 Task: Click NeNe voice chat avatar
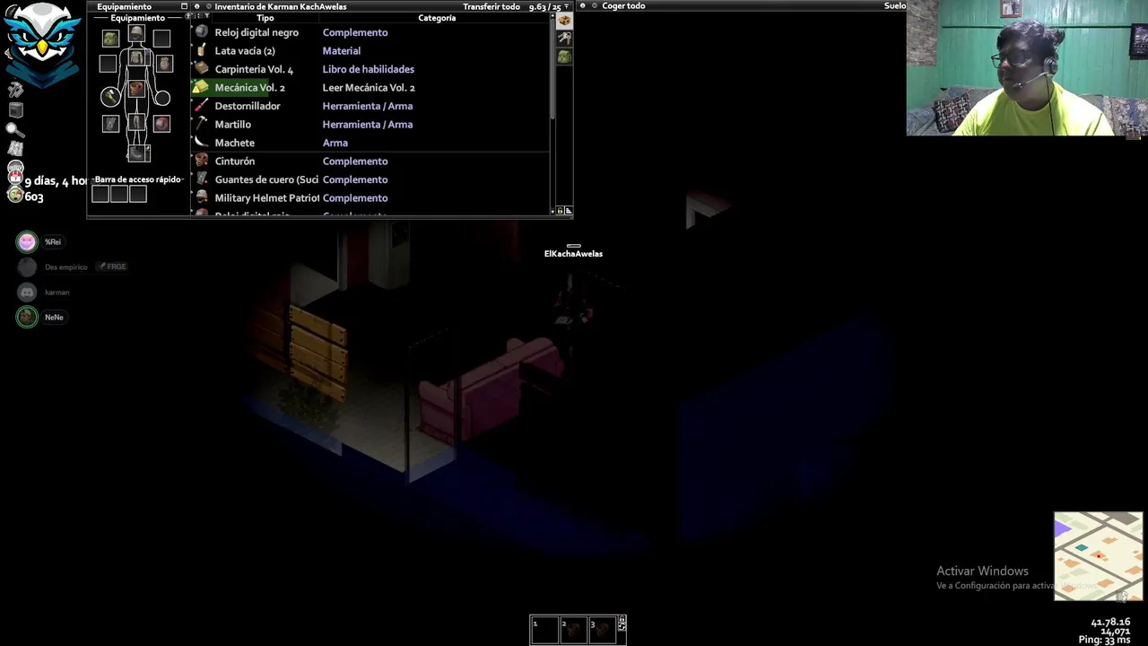click(x=27, y=317)
